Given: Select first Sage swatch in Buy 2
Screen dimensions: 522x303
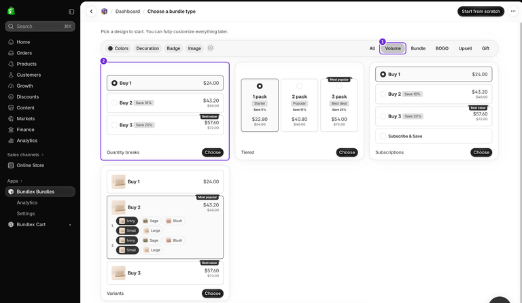Looking at the screenshot, I should [x=150, y=221].
